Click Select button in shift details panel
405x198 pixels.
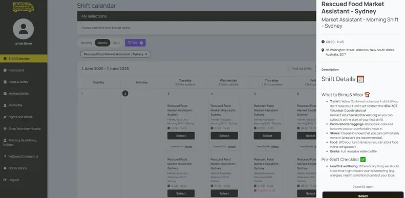tap(363, 195)
